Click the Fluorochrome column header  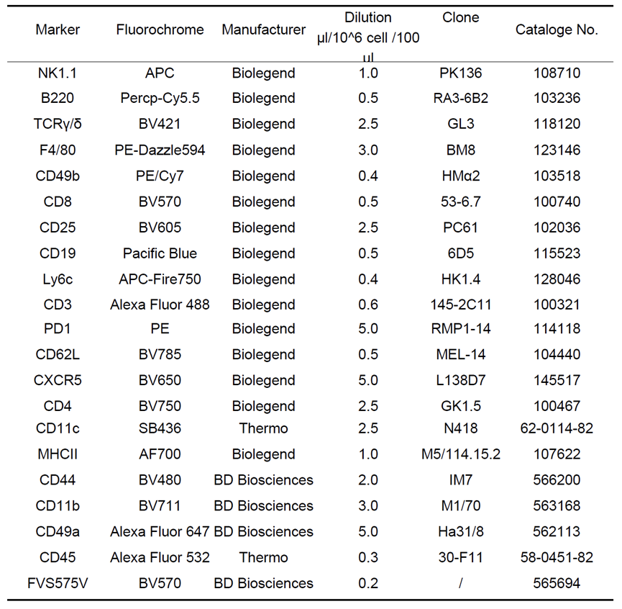[x=160, y=30]
